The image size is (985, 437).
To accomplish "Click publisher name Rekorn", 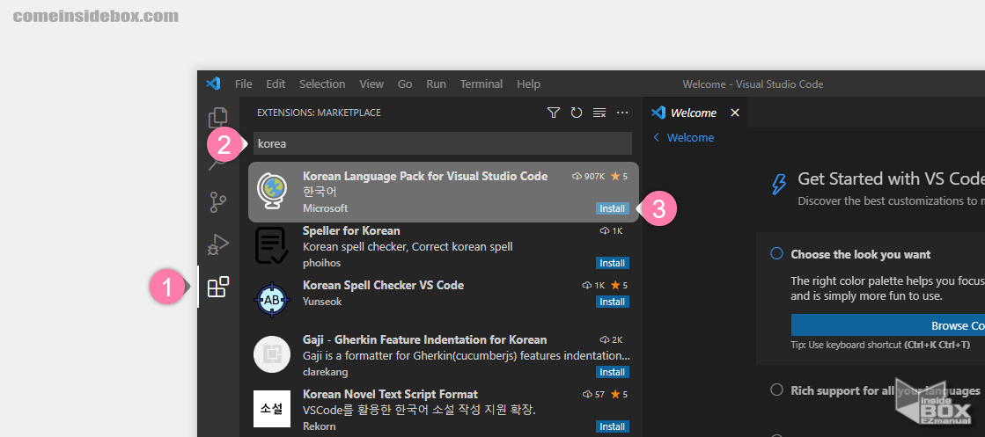I will [320, 426].
